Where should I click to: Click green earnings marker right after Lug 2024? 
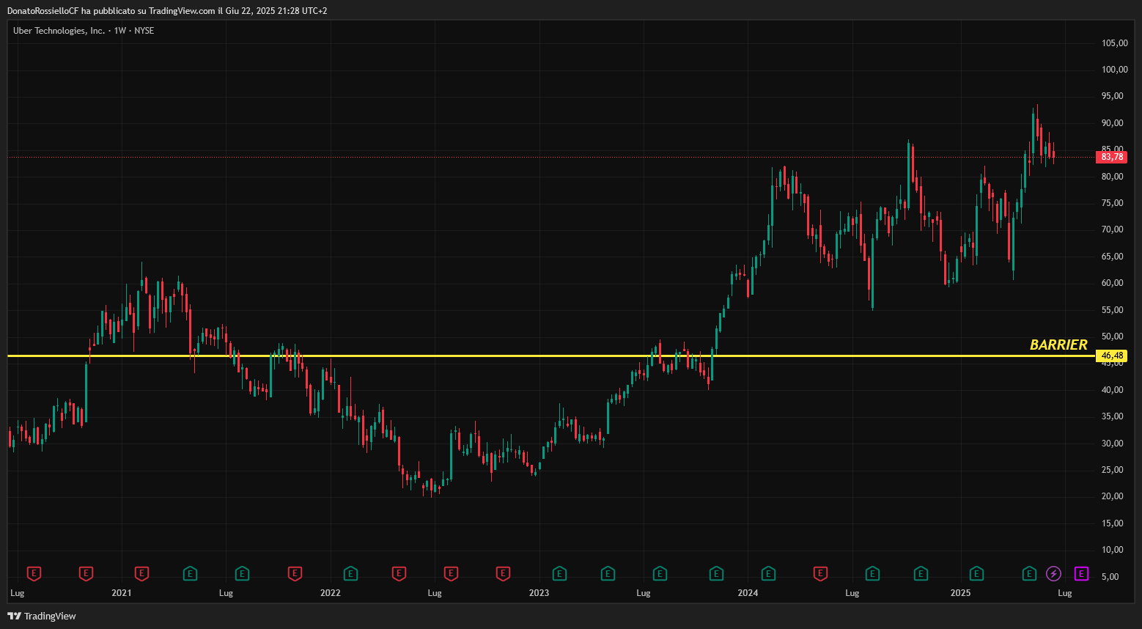[x=872, y=573]
